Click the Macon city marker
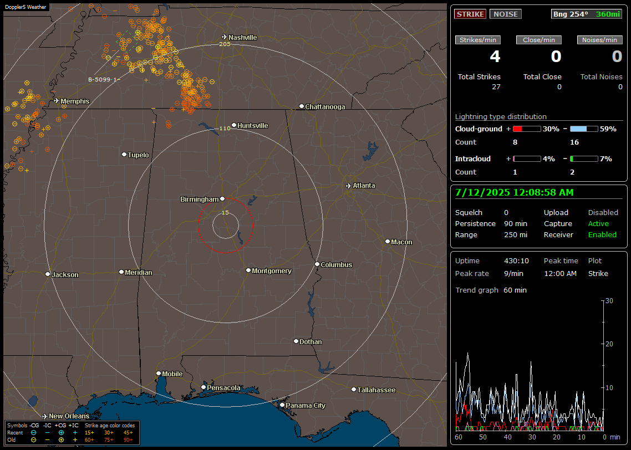The image size is (631, 450). tap(388, 241)
